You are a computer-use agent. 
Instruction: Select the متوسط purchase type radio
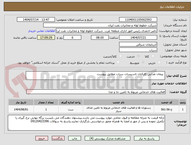tap(143, 62)
